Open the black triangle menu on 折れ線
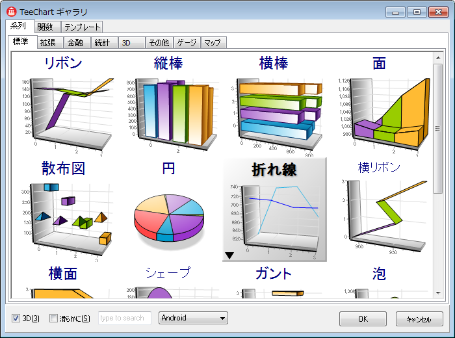This screenshot has height=338, width=455. point(229,255)
